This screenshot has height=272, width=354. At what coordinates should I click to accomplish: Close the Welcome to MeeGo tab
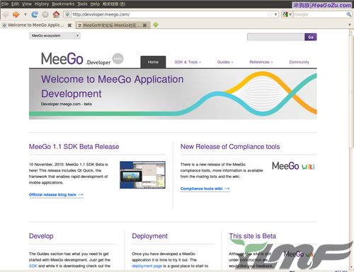tap(69, 25)
